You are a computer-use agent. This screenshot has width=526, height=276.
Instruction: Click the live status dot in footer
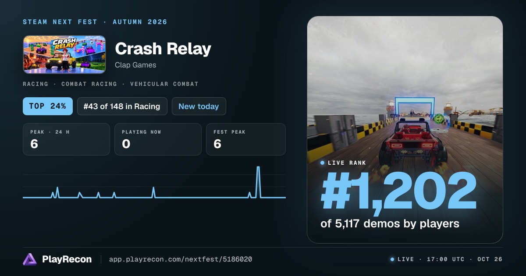pyautogui.click(x=392, y=259)
